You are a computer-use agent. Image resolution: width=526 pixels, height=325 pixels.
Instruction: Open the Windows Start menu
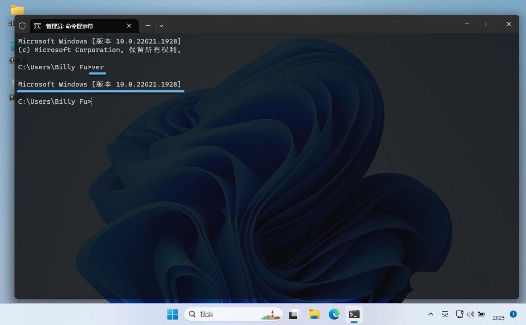click(172, 314)
